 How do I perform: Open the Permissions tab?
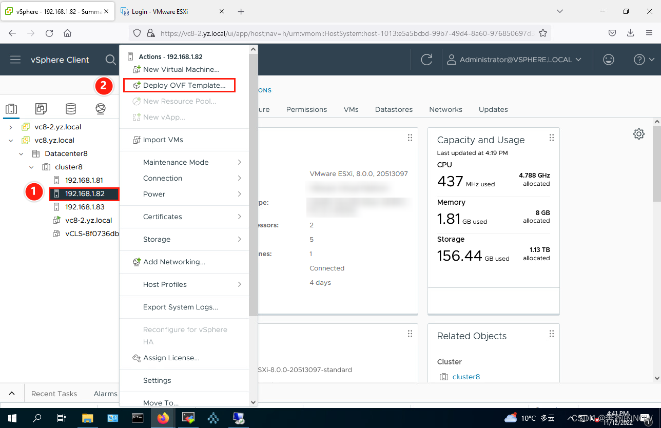pos(306,109)
